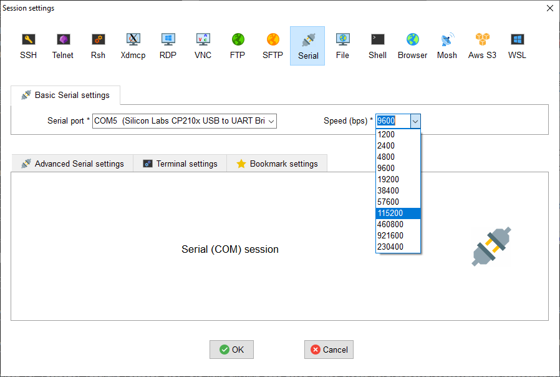This screenshot has width=560, height=377.
Task: Choose the Mosh session icon
Action: tap(447, 46)
